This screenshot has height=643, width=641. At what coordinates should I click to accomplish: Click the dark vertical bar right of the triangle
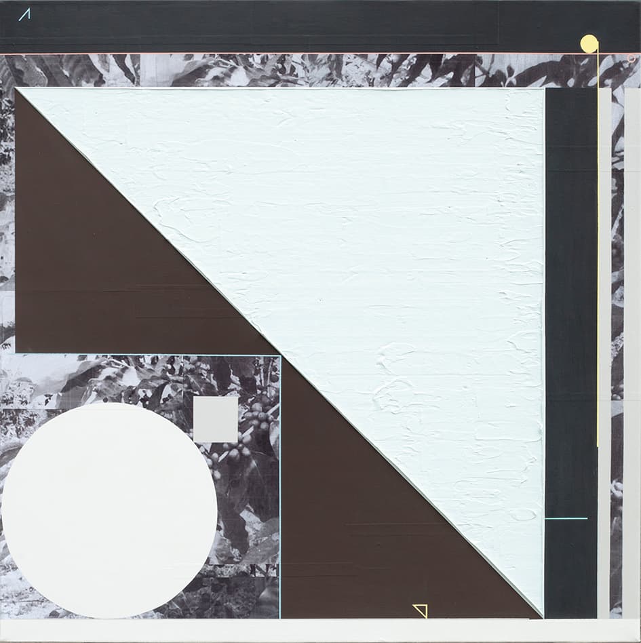click(x=570, y=305)
